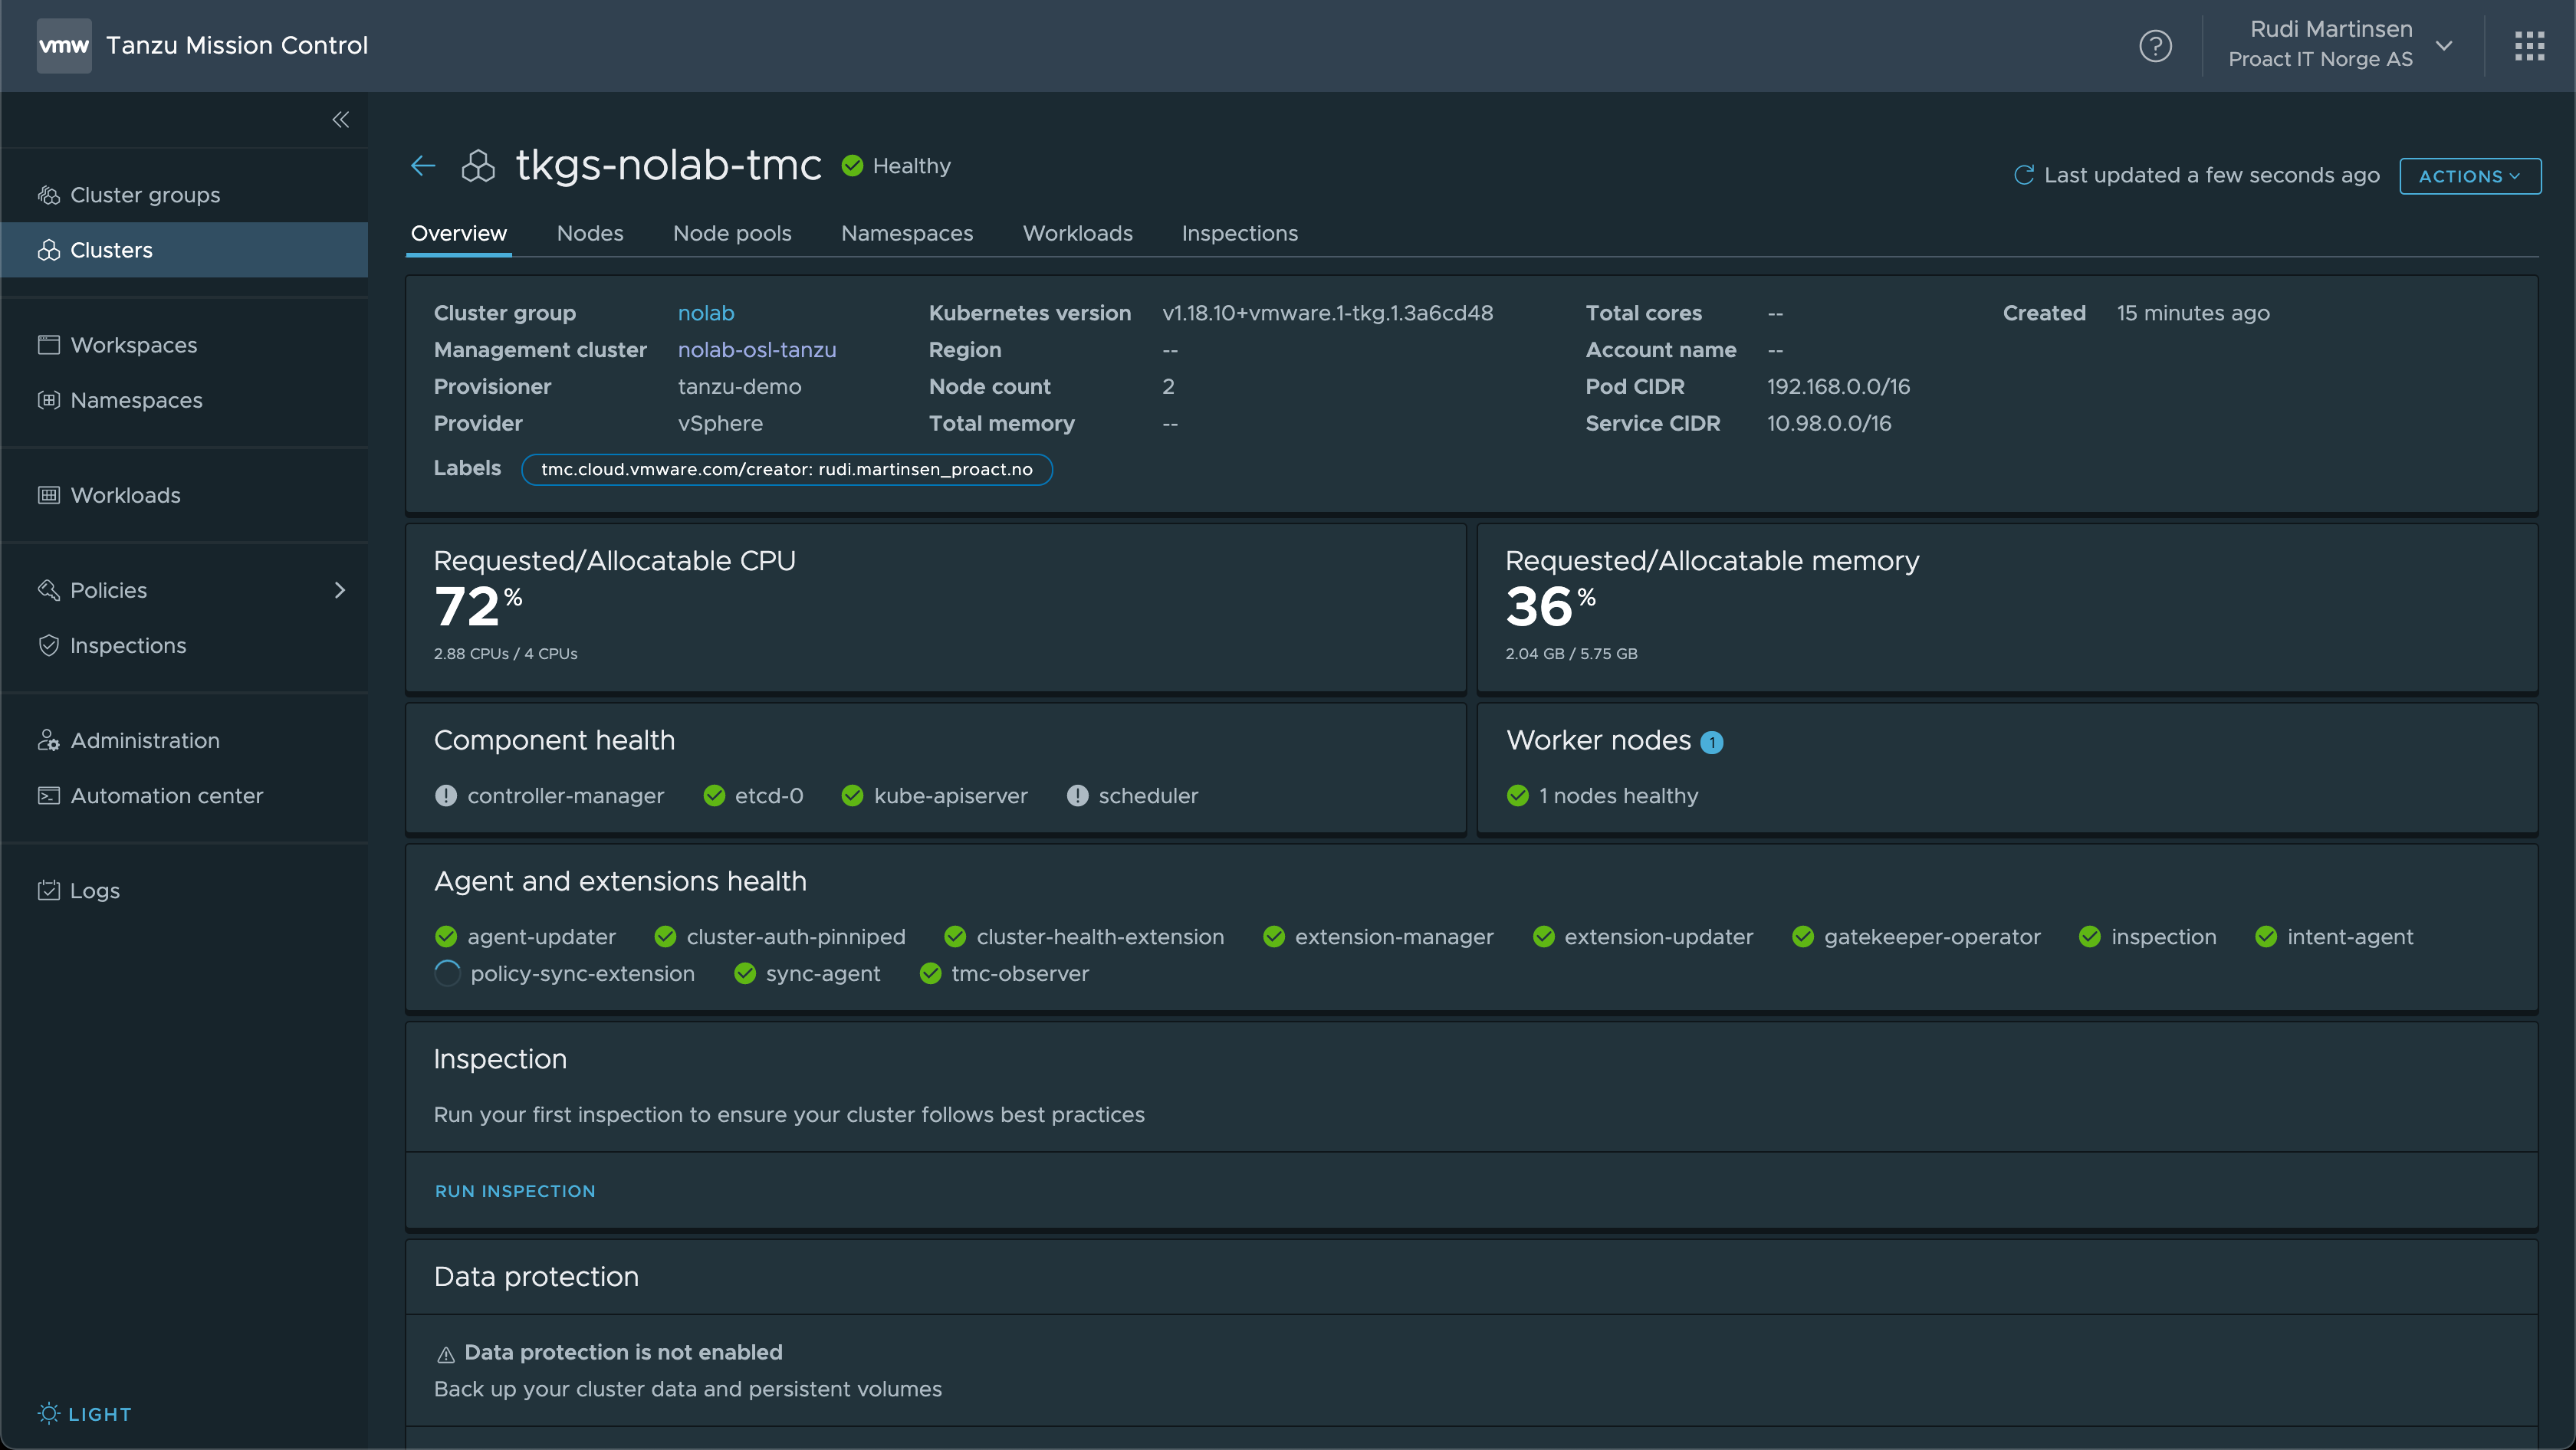The width and height of the screenshot is (2576, 1450).
Task: Switch to LIGHT theme
Action: (x=85, y=1414)
